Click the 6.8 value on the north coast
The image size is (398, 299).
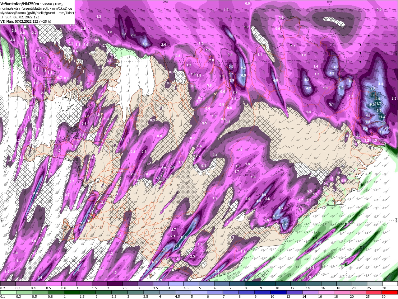[243, 75]
